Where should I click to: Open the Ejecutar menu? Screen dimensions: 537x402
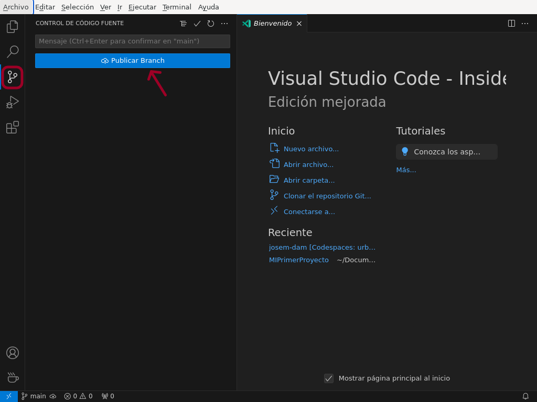click(142, 7)
